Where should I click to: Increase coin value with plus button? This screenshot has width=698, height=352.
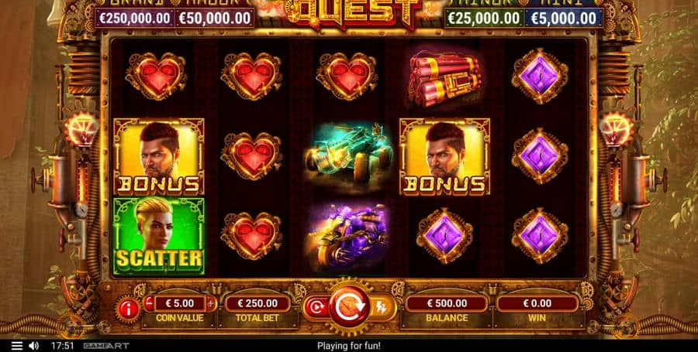click(210, 303)
